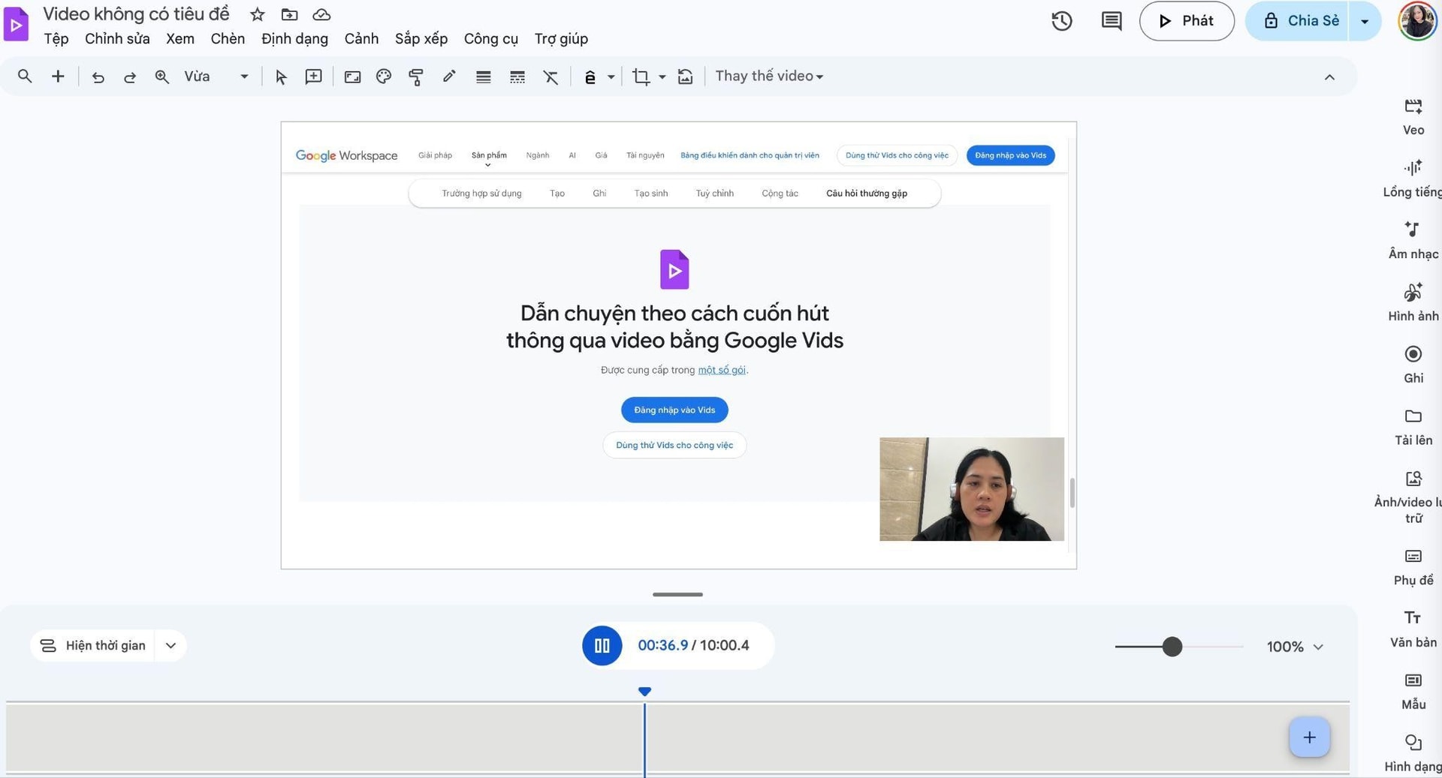Open version history clock icon
The height and width of the screenshot is (778, 1442).
pyautogui.click(x=1062, y=21)
